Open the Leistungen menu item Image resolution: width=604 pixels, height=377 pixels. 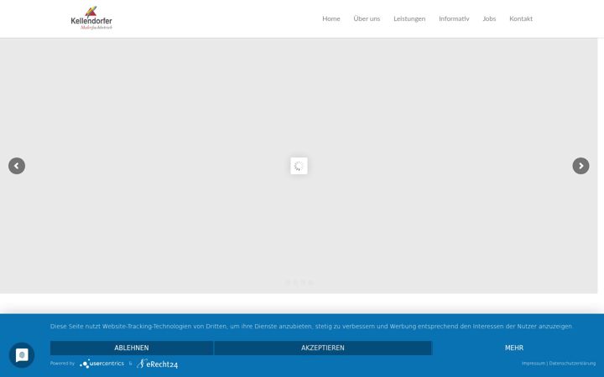coord(409,18)
